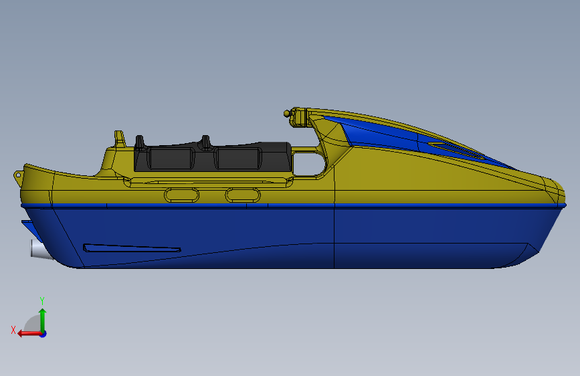Viewport: 580px width, 376px height.
Task: Select the long sponson groove on the hull
Action: pos(132,248)
